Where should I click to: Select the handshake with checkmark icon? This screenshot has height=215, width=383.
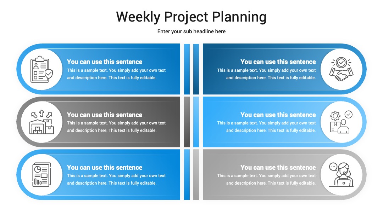coord(341,69)
